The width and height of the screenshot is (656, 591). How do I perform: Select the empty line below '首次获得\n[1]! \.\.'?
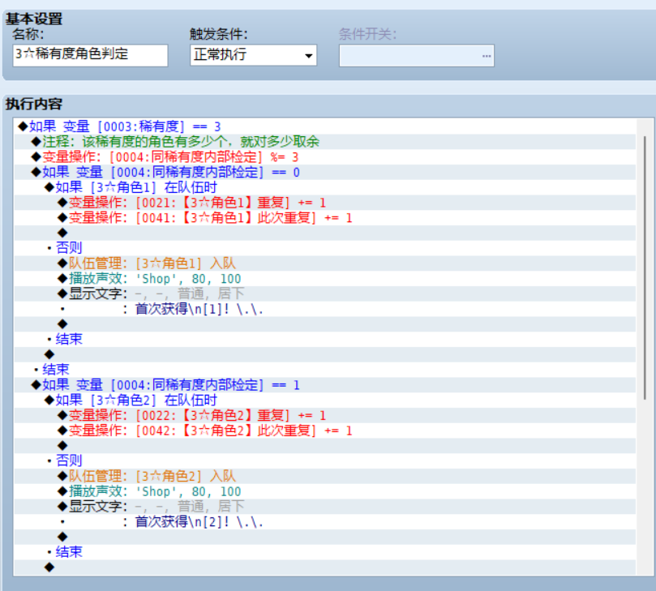(x=325, y=324)
